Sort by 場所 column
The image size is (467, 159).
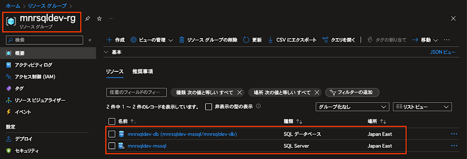[x=377, y=121]
